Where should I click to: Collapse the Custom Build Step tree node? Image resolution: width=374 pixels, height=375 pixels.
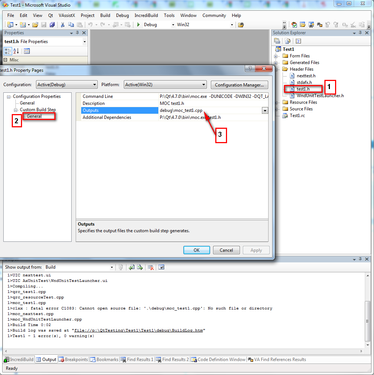pos(15,109)
